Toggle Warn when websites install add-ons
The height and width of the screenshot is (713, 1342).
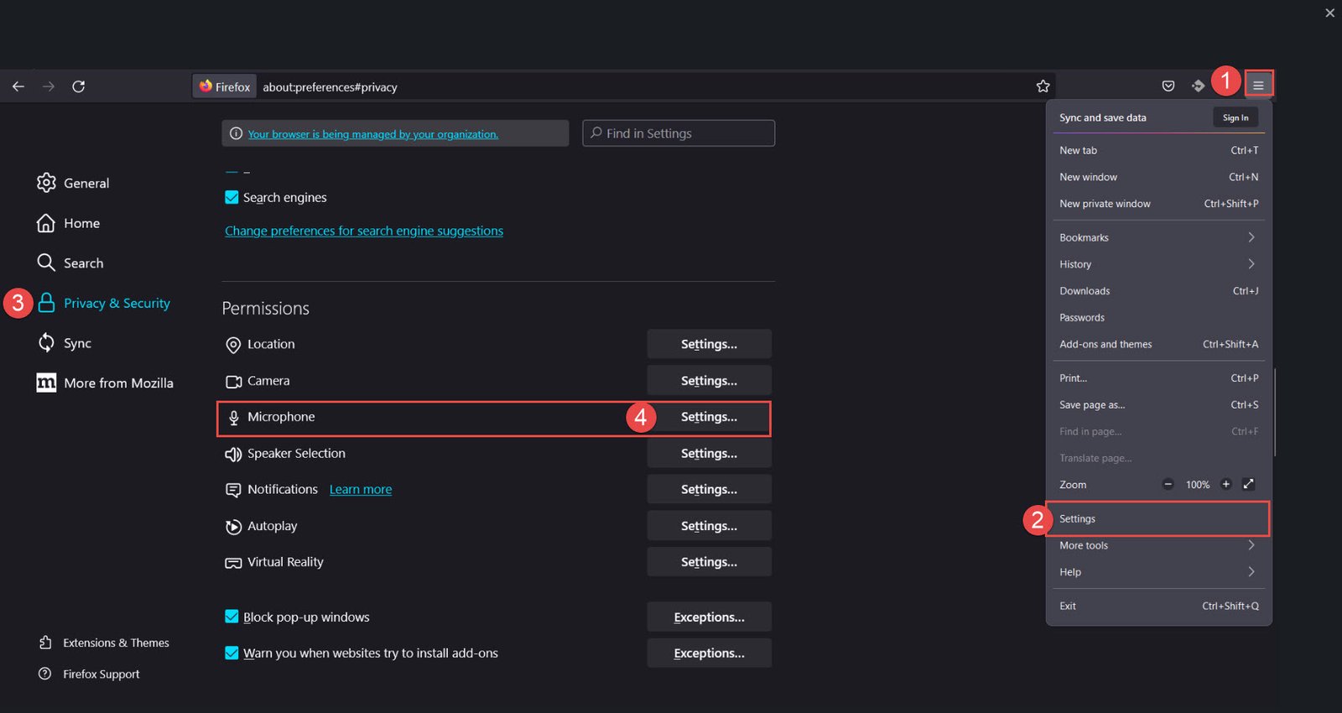[231, 653]
